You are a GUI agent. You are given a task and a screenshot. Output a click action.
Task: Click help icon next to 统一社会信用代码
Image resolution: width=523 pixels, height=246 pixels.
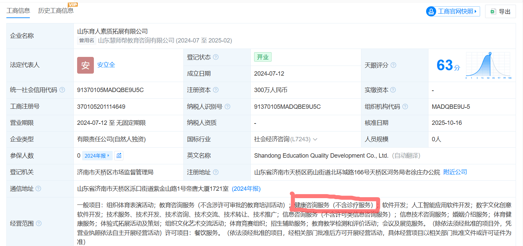click(62, 90)
